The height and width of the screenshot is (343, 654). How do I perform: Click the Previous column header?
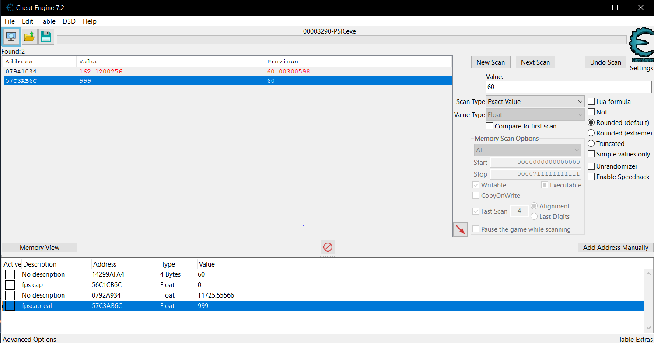tap(358, 62)
